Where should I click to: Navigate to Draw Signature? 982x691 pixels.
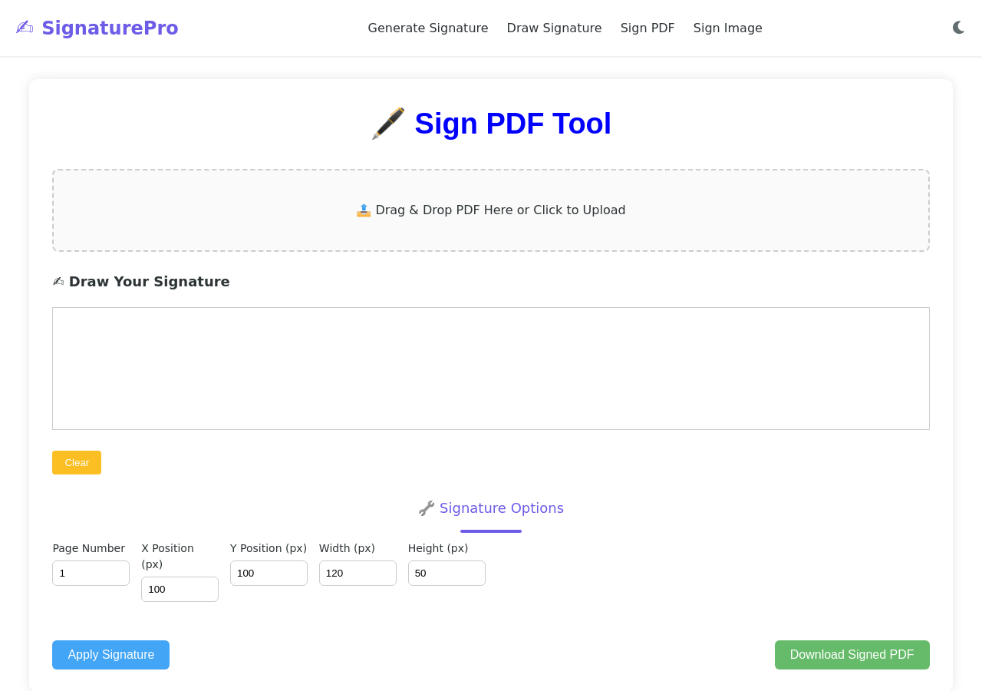click(x=554, y=28)
